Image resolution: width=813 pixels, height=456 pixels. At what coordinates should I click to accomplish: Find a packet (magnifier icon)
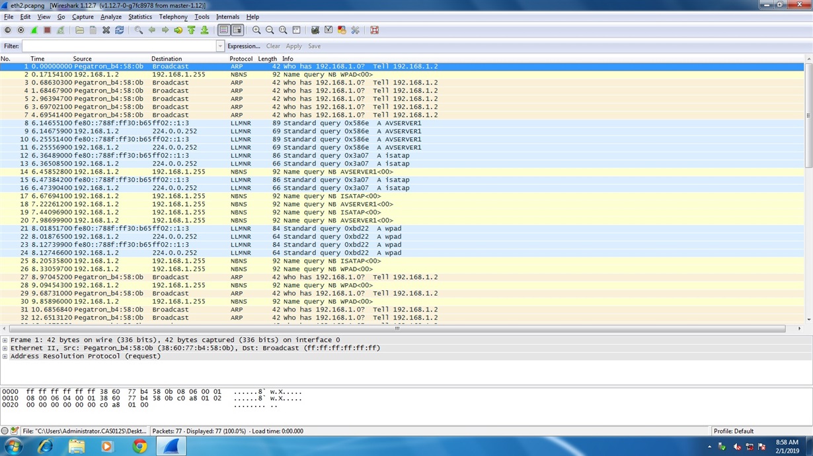(x=138, y=30)
